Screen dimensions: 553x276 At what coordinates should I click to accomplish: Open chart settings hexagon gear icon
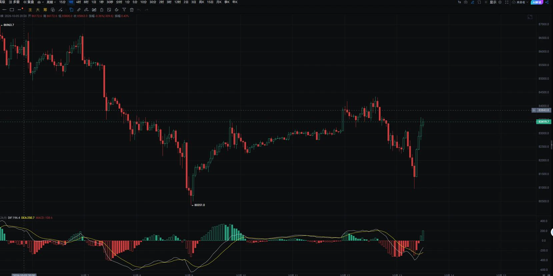tap(500, 2)
